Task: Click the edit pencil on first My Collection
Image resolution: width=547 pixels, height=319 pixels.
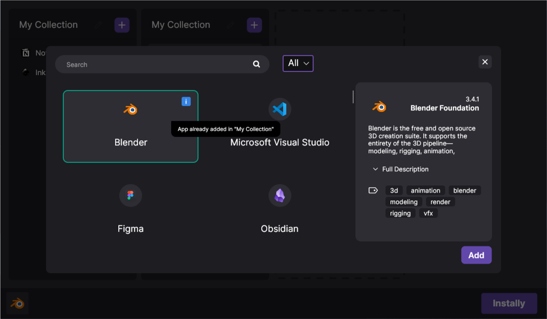Action: pos(98,25)
